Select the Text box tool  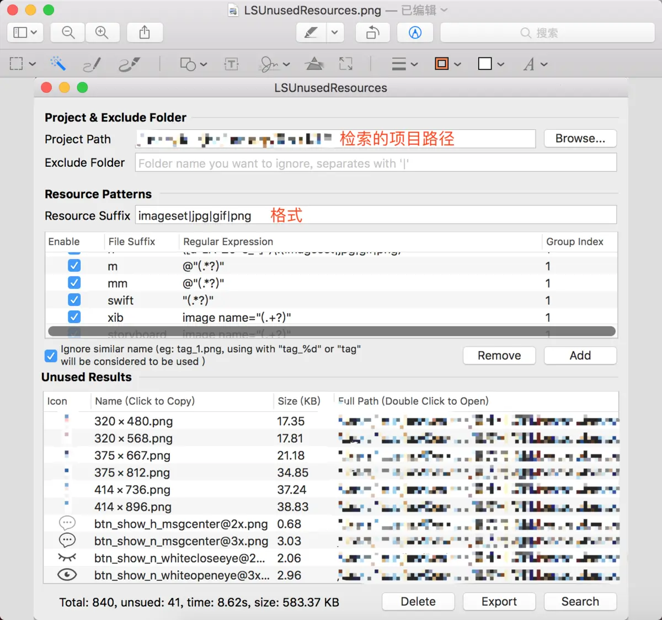tap(231, 64)
